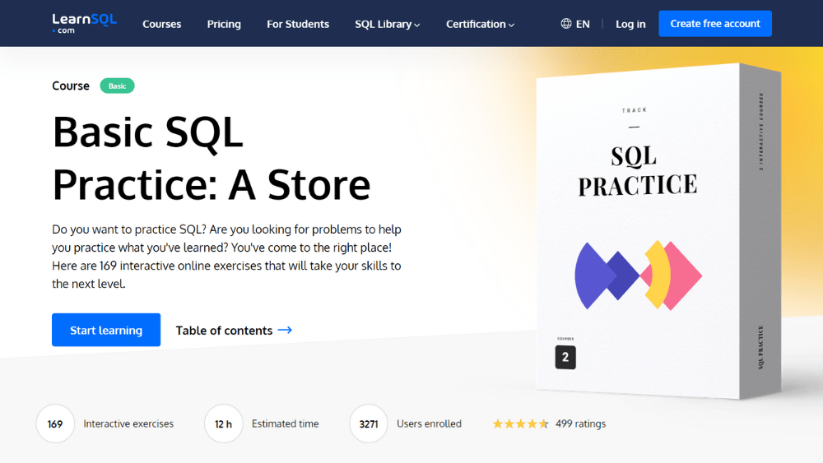Click the star rating icons

[520, 424]
